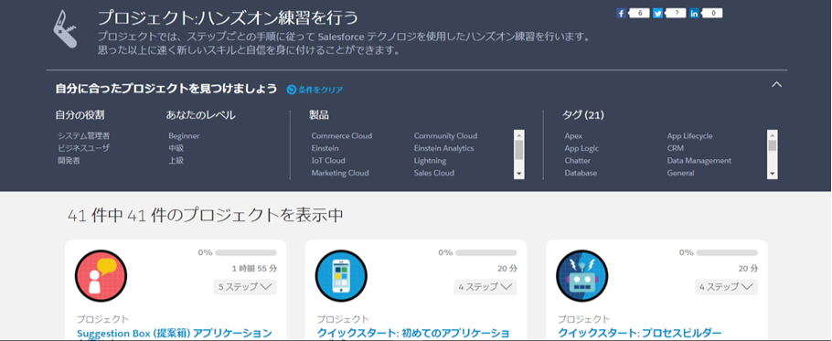Select the App Lifecycle tag filter
Screen dimensions: 832x341
point(690,136)
